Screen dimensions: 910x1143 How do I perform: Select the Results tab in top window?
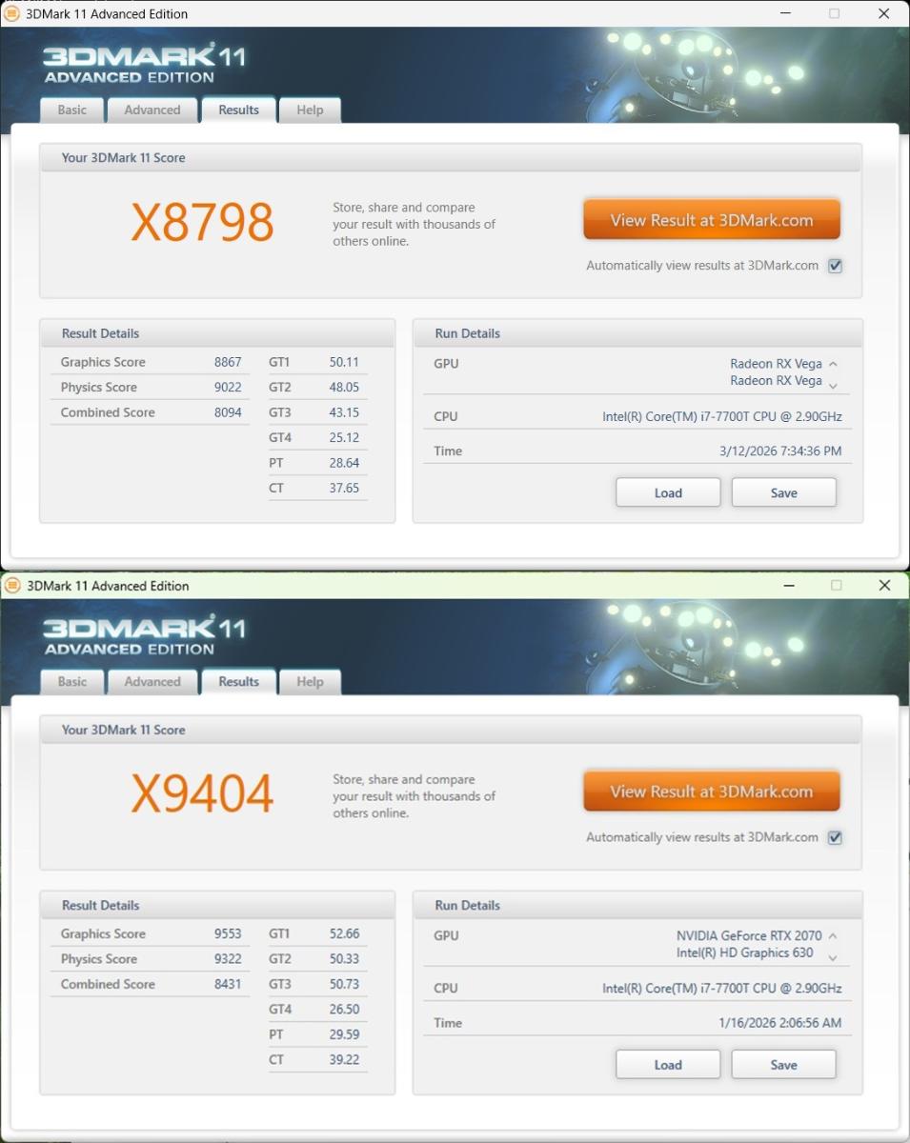(x=238, y=110)
